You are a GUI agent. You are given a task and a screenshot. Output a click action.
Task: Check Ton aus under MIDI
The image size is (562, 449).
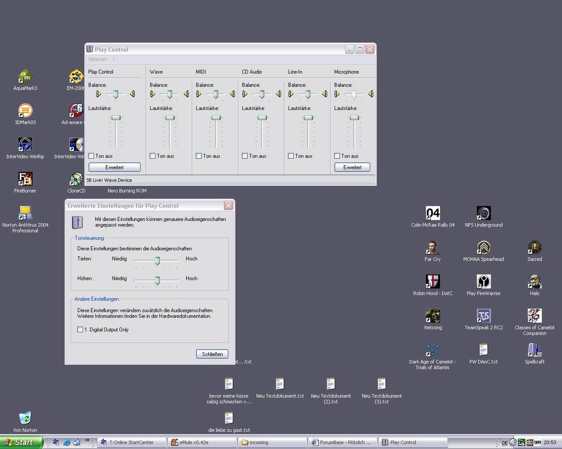[198, 156]
